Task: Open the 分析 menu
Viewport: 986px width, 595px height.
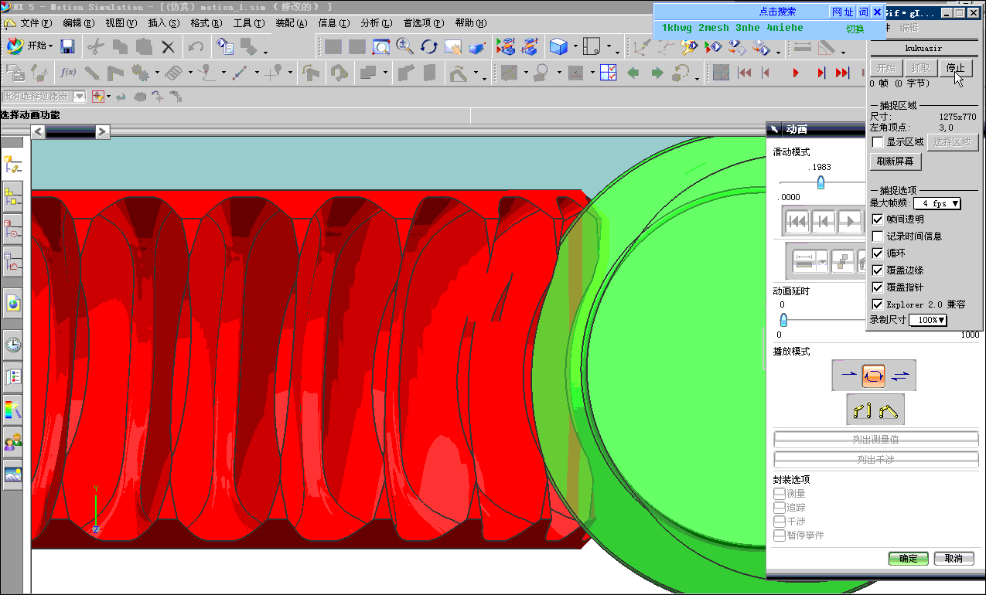Action: (x=376, y=23)
